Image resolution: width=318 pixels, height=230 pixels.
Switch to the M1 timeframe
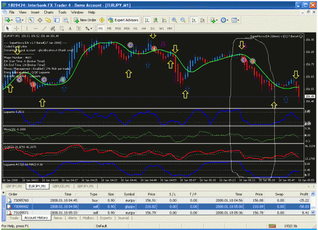pos(101,28)
